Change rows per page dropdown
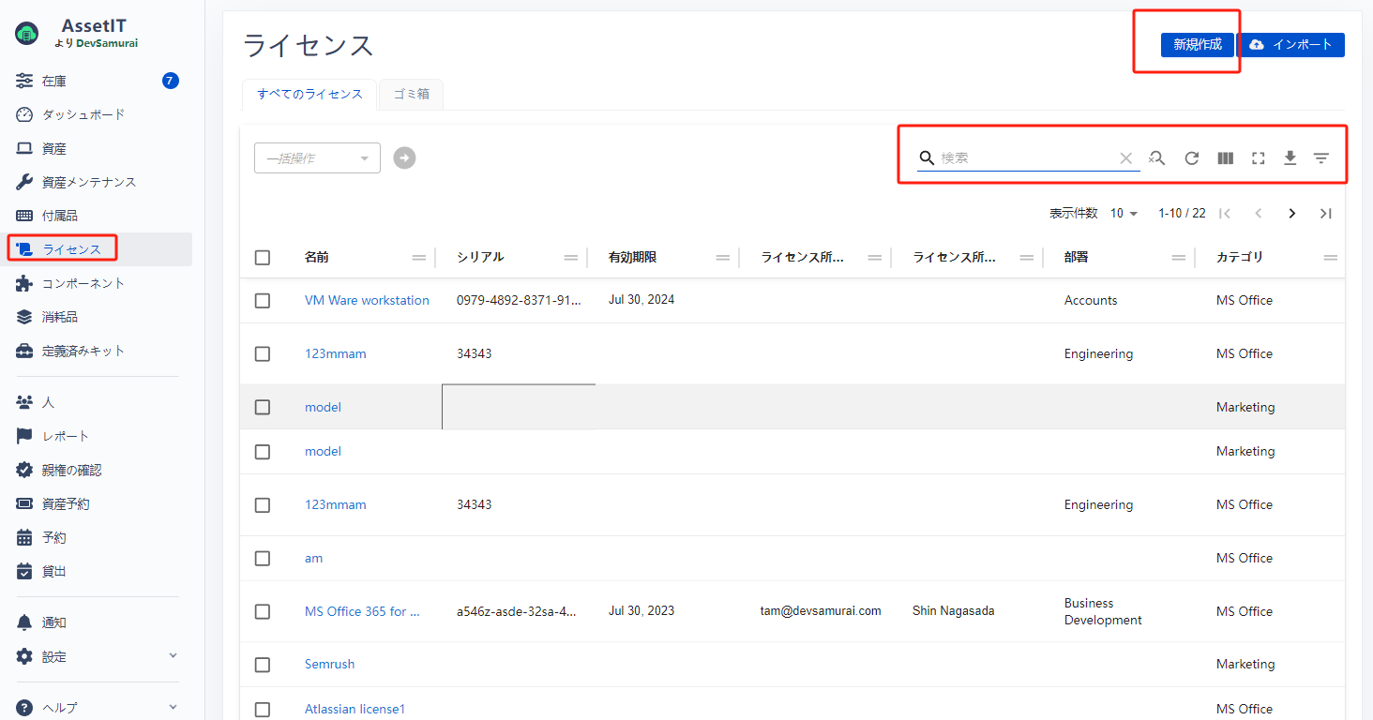The width and height of the screenshot is (1373, 720). pyautogui.click(x=1124, y=214)
